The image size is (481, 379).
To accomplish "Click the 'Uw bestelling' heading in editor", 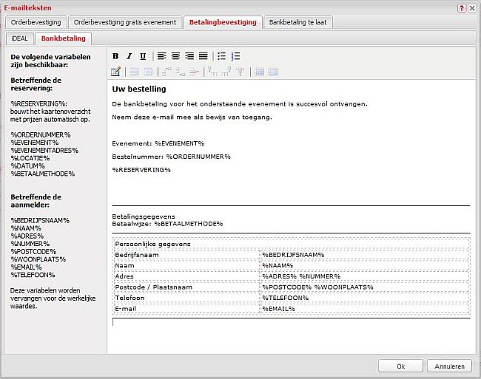I will (x=139, y=89).
